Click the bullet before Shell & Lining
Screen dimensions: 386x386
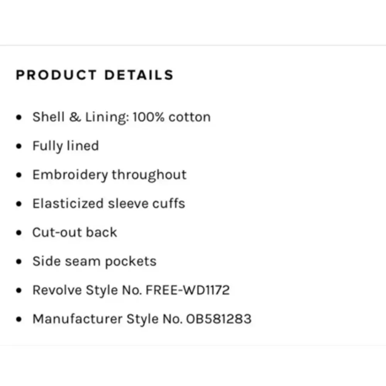point(19,117)
